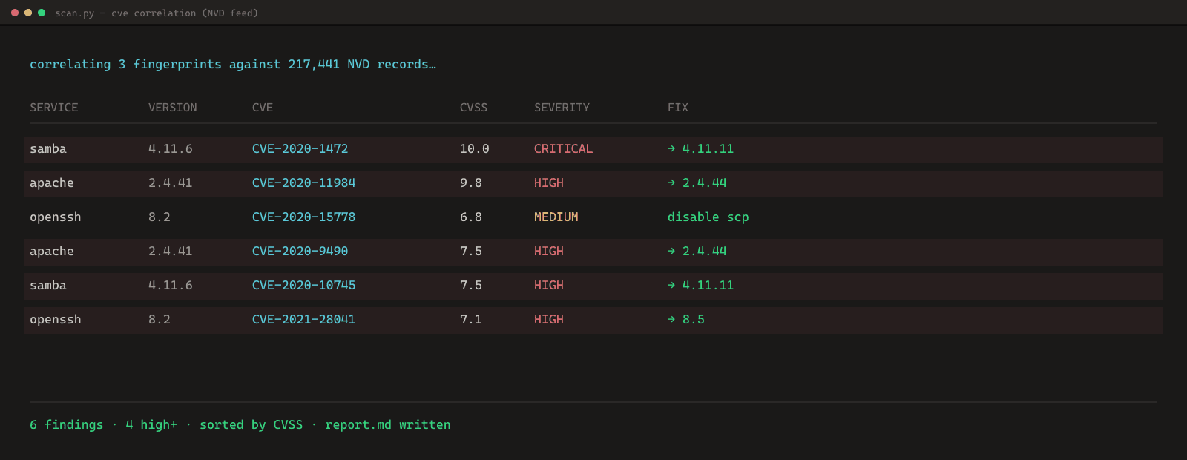Viewport: 1187px width, 460px height.
Task: Click the FIX column header
Action: pos(678,108)
